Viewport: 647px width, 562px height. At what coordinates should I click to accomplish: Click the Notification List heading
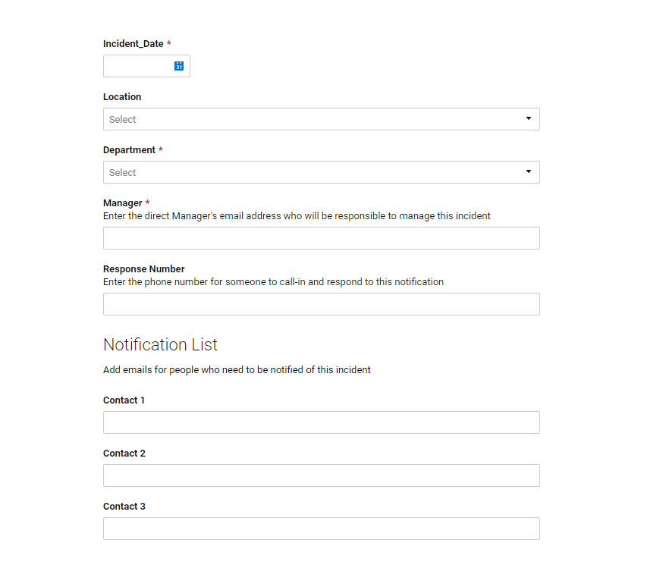point(160,344)
